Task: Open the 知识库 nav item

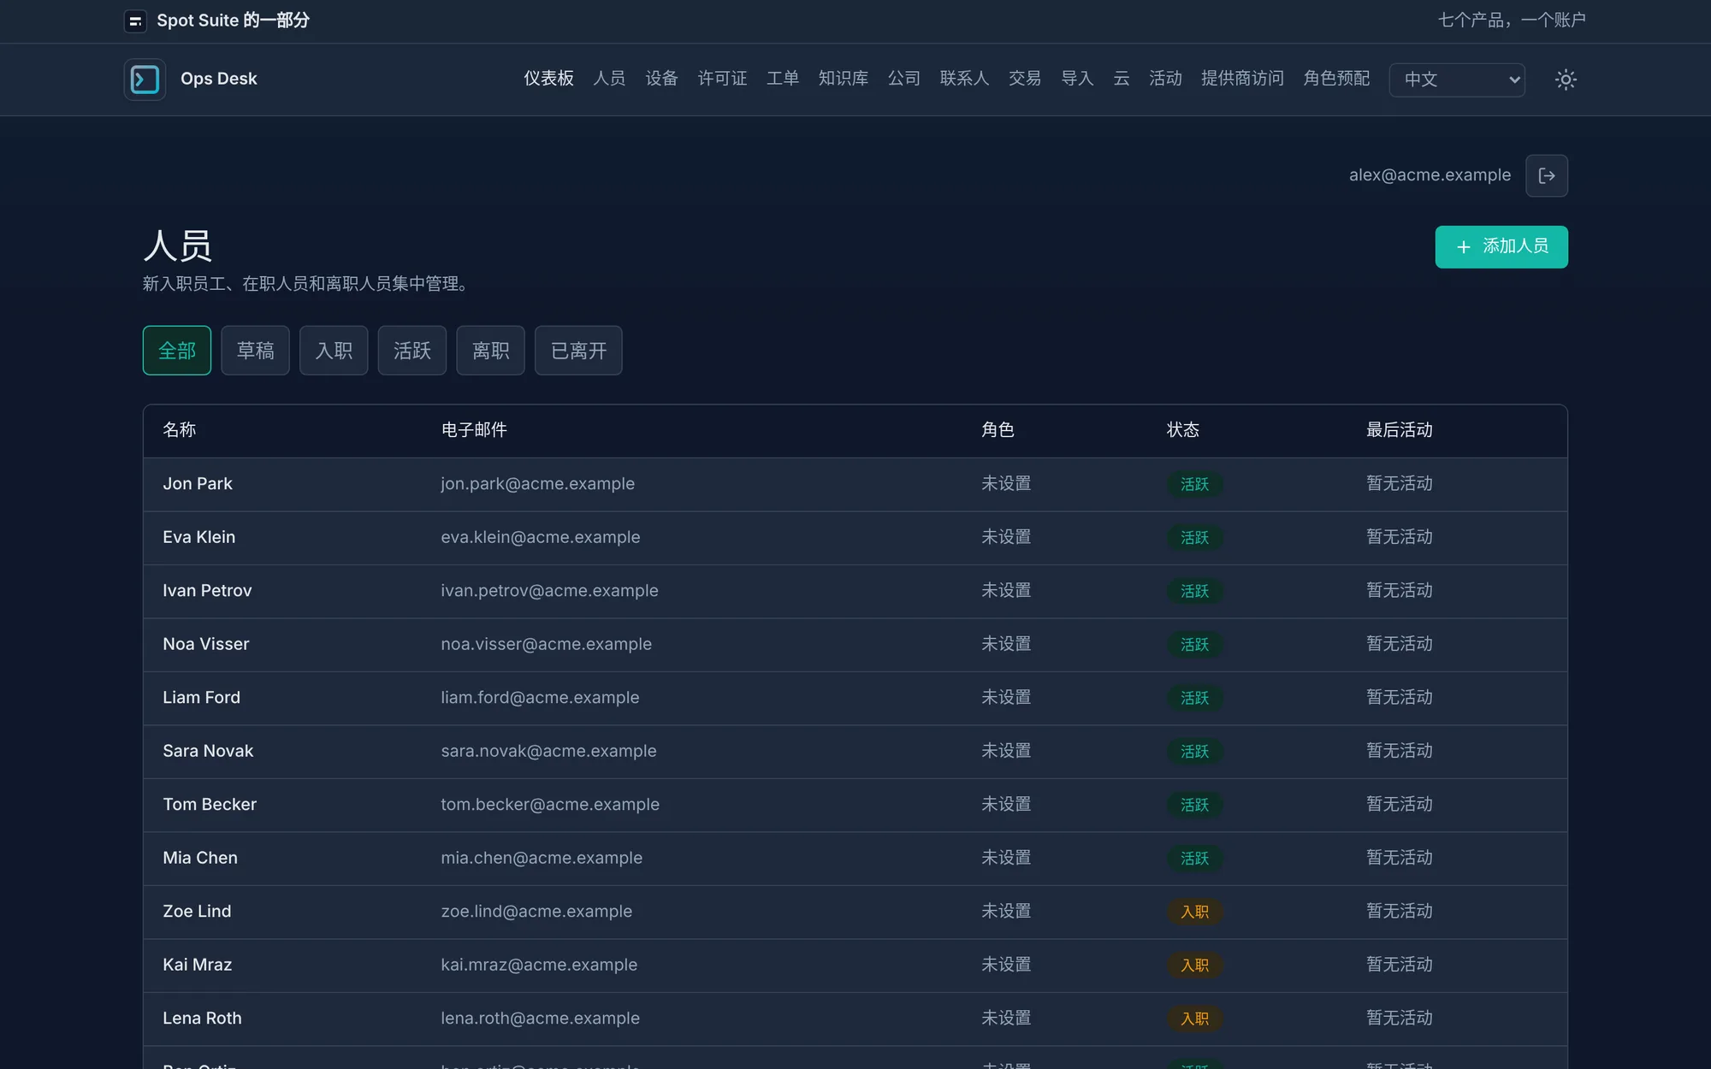Action: (844, 79)
